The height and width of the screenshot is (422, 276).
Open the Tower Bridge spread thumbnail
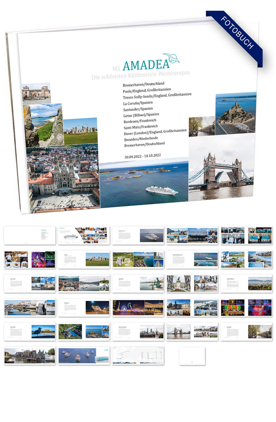[x=192, y=332]
